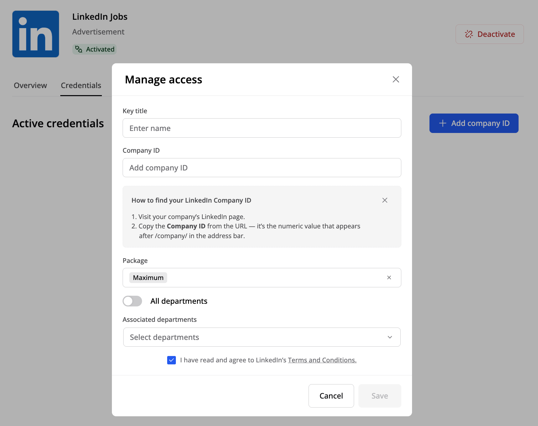Close the Manage access dialog
Screen dimensions: 538x426
pyautogui.click(x=396, y=79)
